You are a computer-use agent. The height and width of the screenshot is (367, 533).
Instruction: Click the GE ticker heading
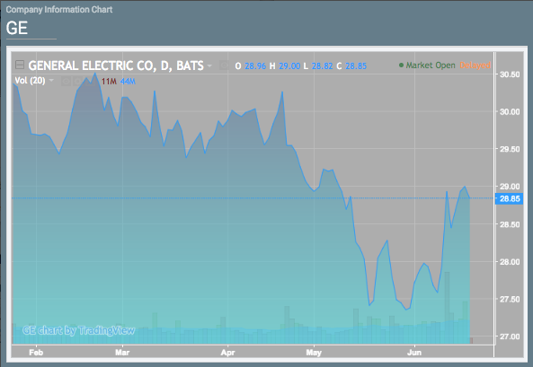point(17,28)
